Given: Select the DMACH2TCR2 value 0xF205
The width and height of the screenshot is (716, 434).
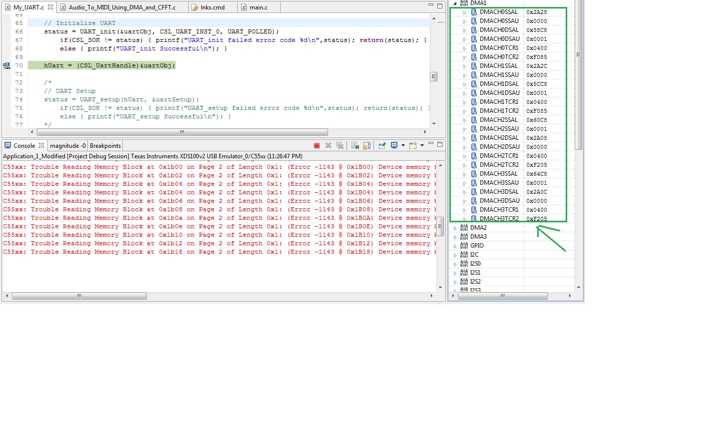Looking at the screenshot, I should [x=537, y=165].
